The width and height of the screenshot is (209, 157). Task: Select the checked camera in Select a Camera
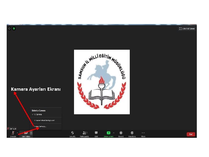(x=46, y=115)
